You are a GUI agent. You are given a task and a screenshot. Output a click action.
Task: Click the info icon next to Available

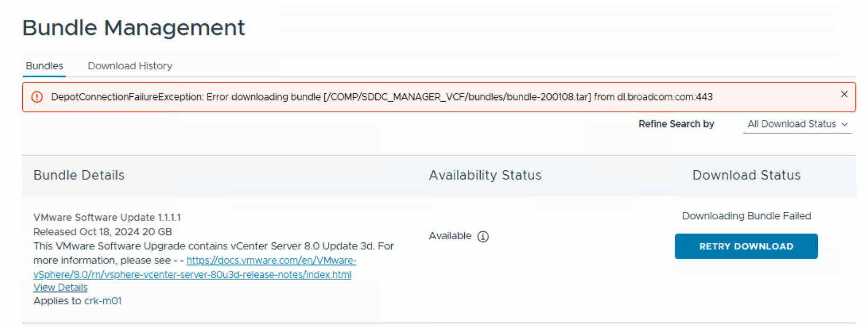[483, 237]
